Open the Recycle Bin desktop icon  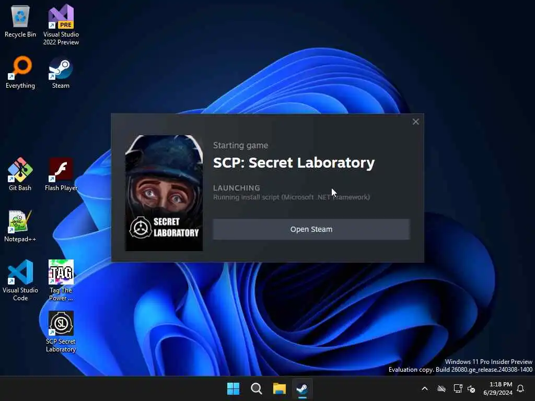(20, 21)
